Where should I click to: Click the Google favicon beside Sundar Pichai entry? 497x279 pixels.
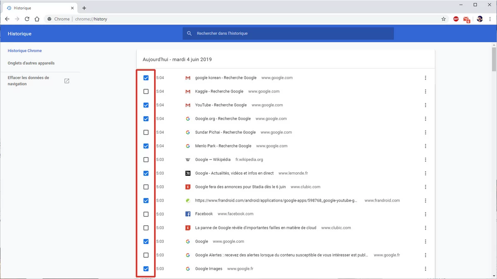pos(188,132)
